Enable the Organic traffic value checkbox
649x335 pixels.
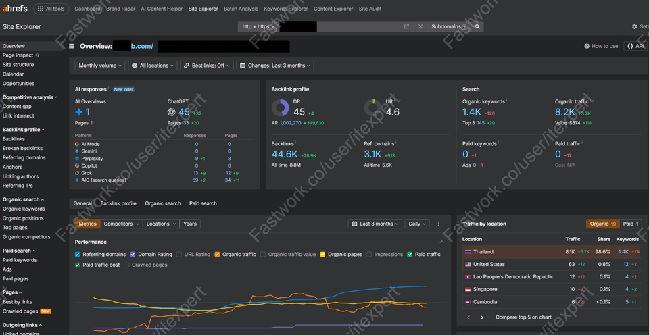click(x=263, y=255)
